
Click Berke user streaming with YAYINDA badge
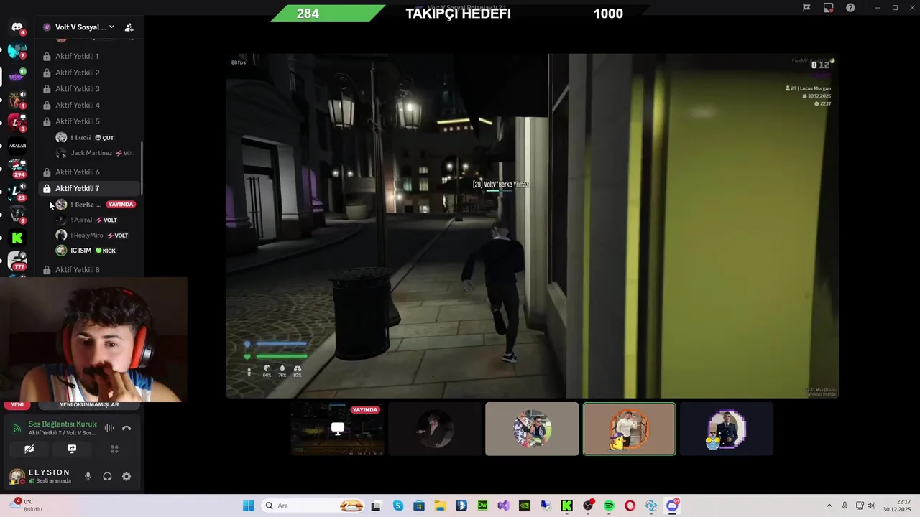(96, 205)
